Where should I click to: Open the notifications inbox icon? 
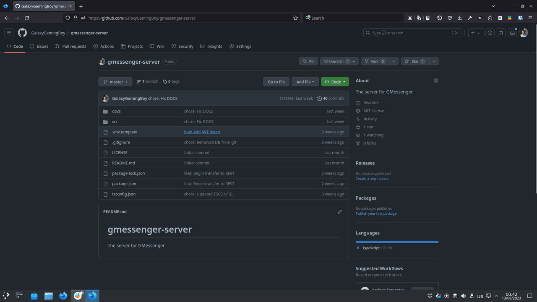click(x=512, y=33)
